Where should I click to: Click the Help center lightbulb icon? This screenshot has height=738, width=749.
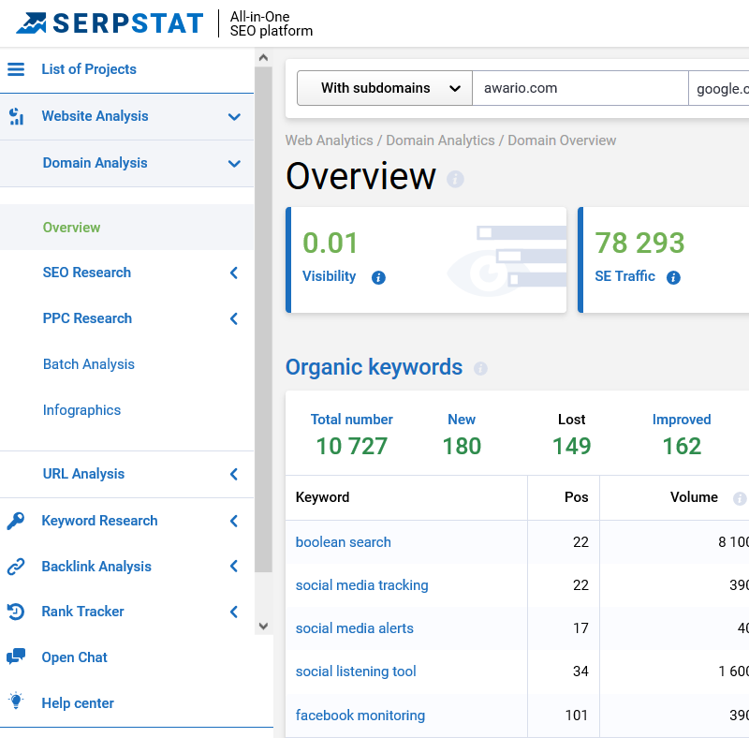(x=16, y=701)
